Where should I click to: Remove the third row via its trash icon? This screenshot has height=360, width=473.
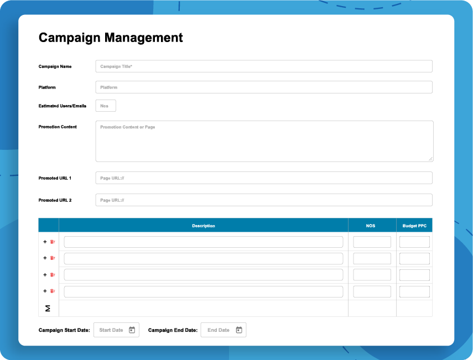click(x=52, y=275)
